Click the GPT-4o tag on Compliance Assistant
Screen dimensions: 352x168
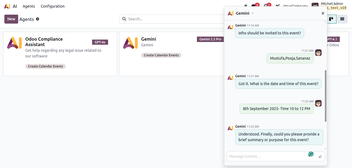[100, 42]
